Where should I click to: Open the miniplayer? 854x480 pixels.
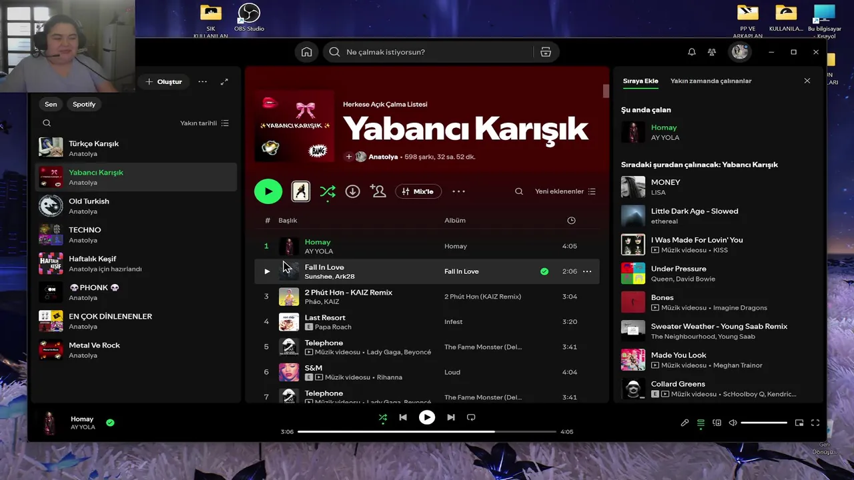799,423
